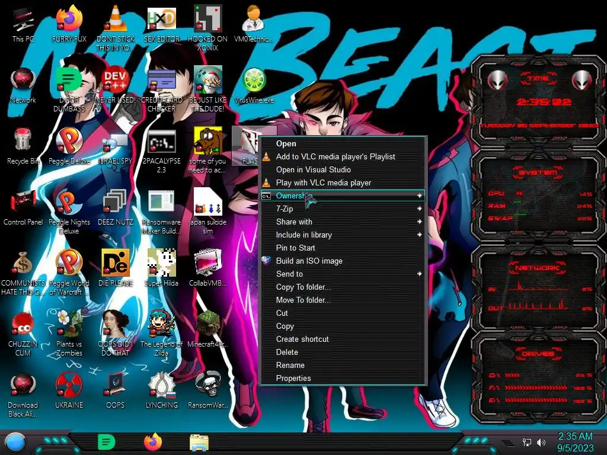Choose Cut in the context menu
The height and width of the screenshot is (455, 607).
(x=343, y=313)
